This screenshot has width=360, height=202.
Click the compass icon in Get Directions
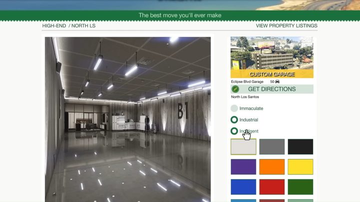[x=235, y=89]
